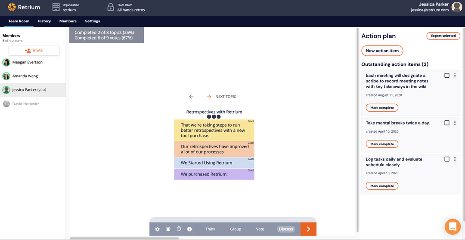The width and height of the screenshot is (465, 240).
Task: Click Meagan Evertson's avatar
Action: coord(6,62)
